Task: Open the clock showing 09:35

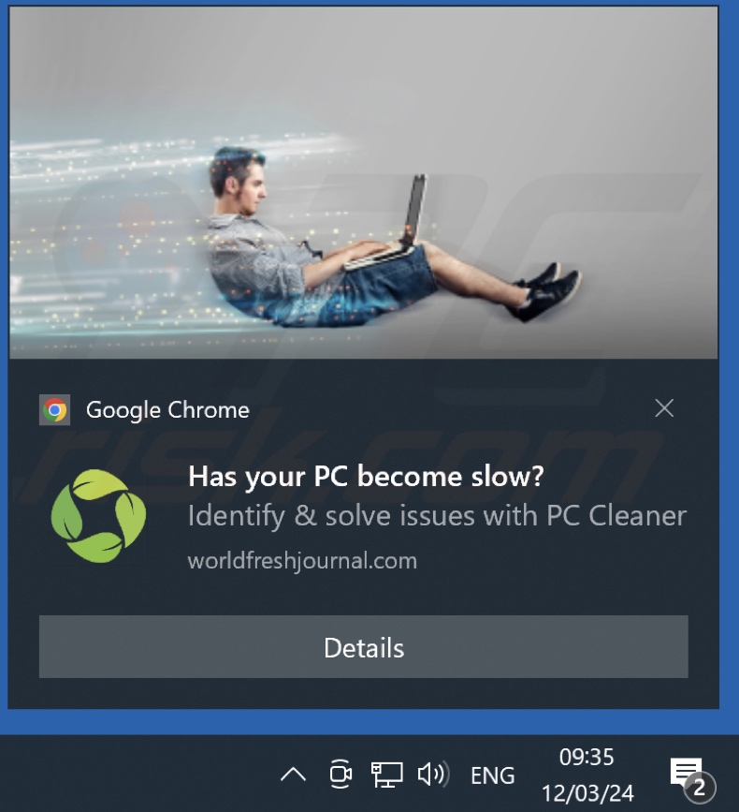Action: click(587, 757)
